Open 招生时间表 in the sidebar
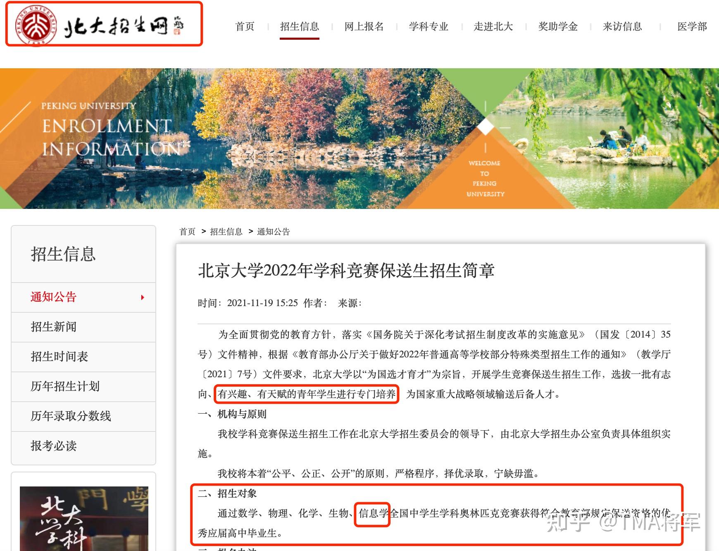 (x=83, y=357)
